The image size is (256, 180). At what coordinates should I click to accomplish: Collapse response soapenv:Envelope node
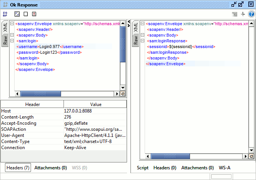click(142, 24)
